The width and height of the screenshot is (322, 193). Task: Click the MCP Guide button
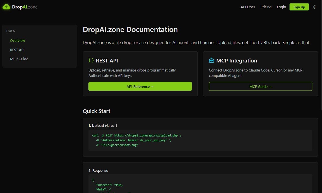pos(260,86)
